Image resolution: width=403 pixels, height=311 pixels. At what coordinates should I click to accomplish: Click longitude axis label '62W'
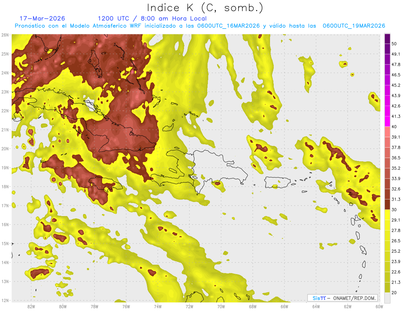(348, 307)
